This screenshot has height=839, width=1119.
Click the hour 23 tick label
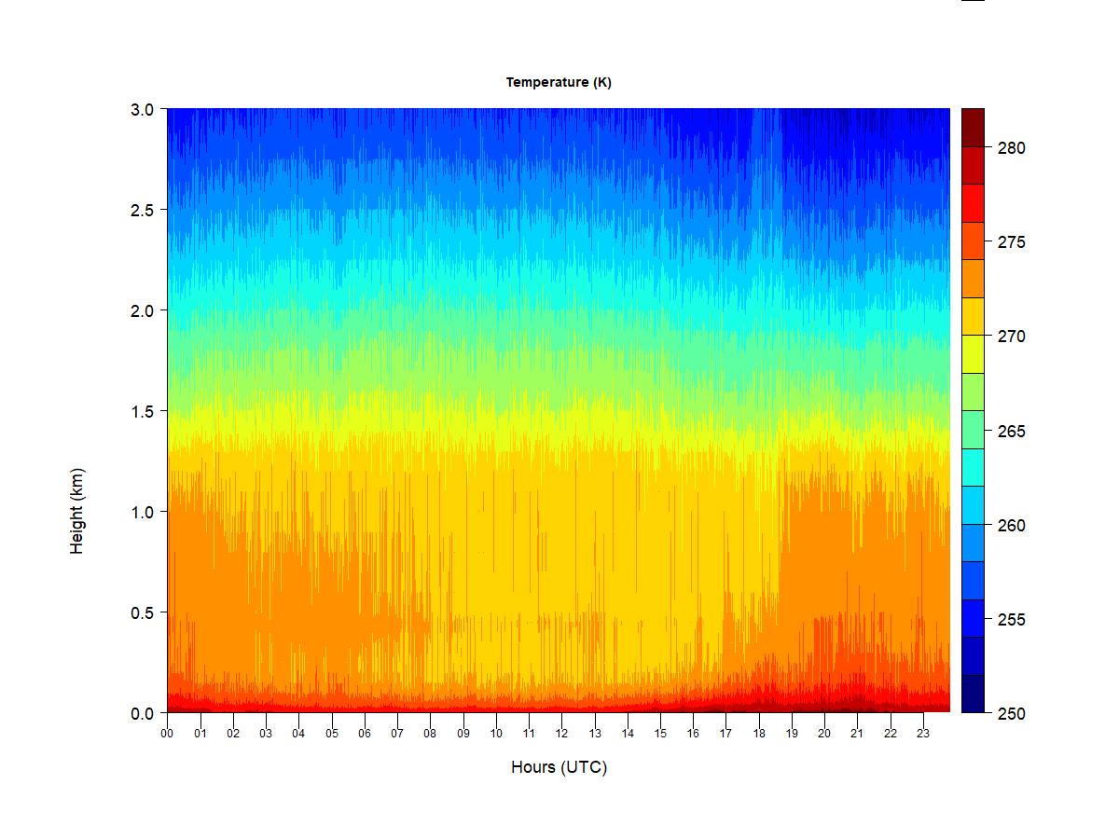[x=923, y=733]
